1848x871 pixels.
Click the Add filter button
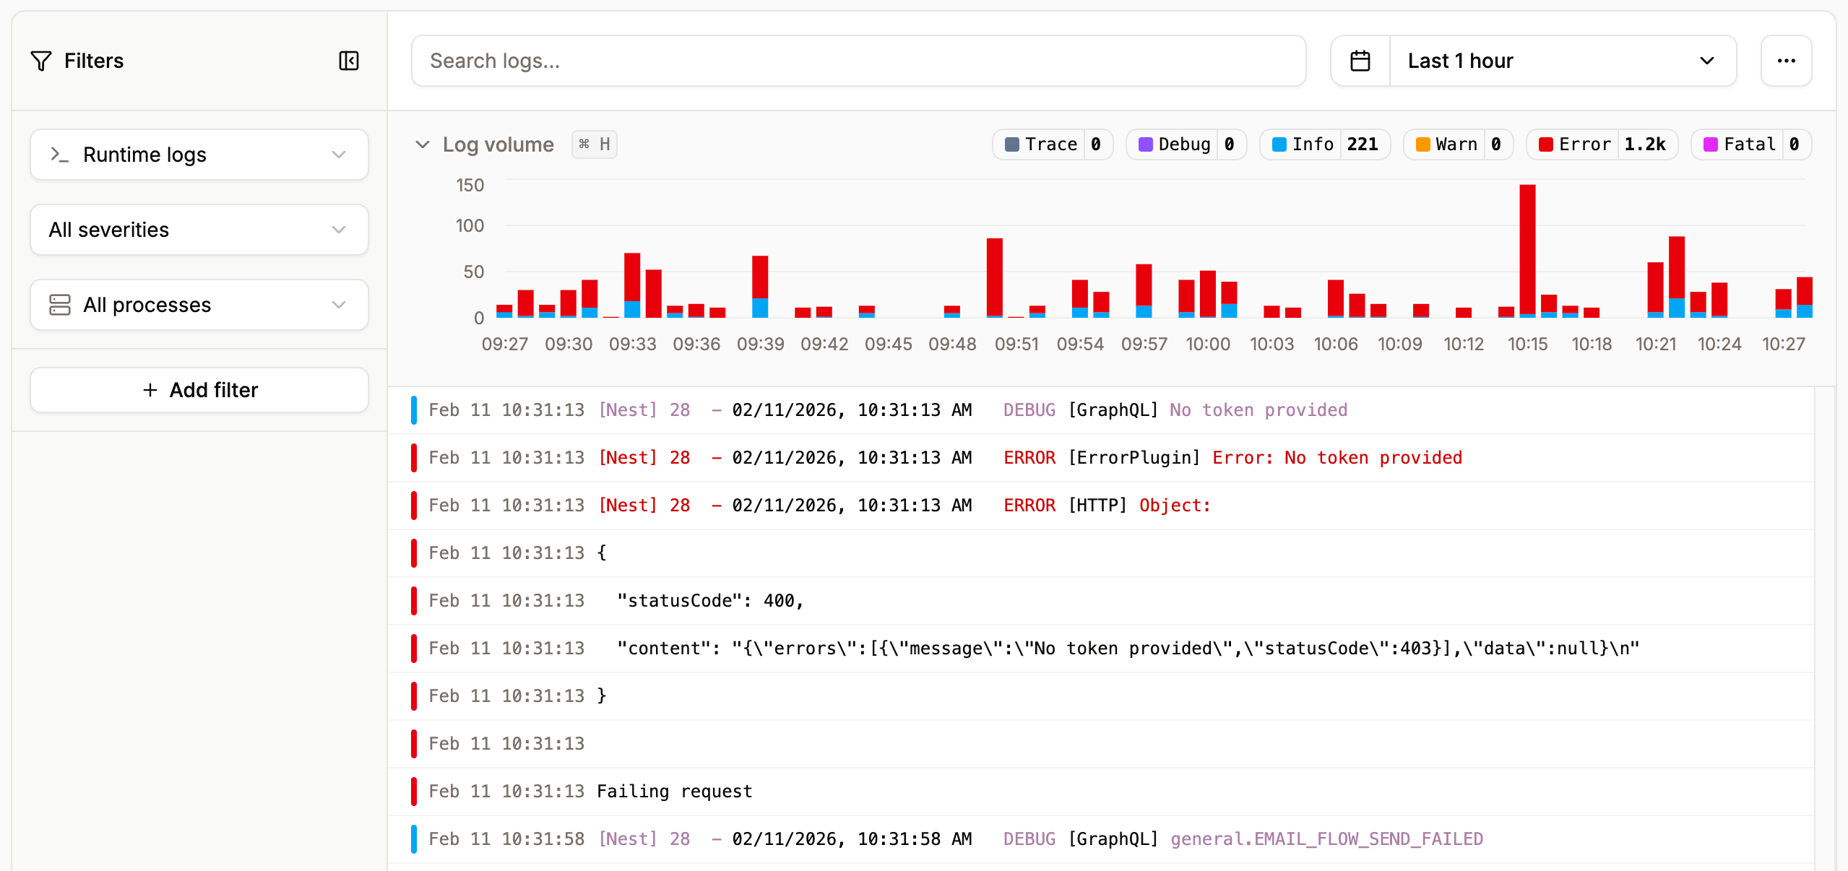(x=199, y=389)
